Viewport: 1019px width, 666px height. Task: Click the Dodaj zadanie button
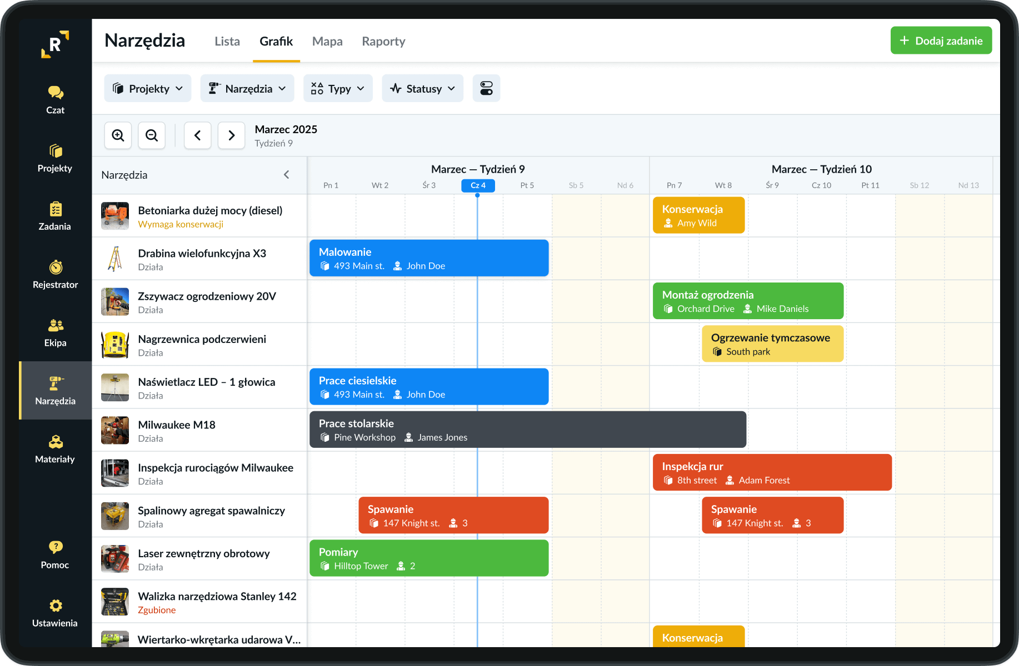pyautogui.click(x=941, y=41)
